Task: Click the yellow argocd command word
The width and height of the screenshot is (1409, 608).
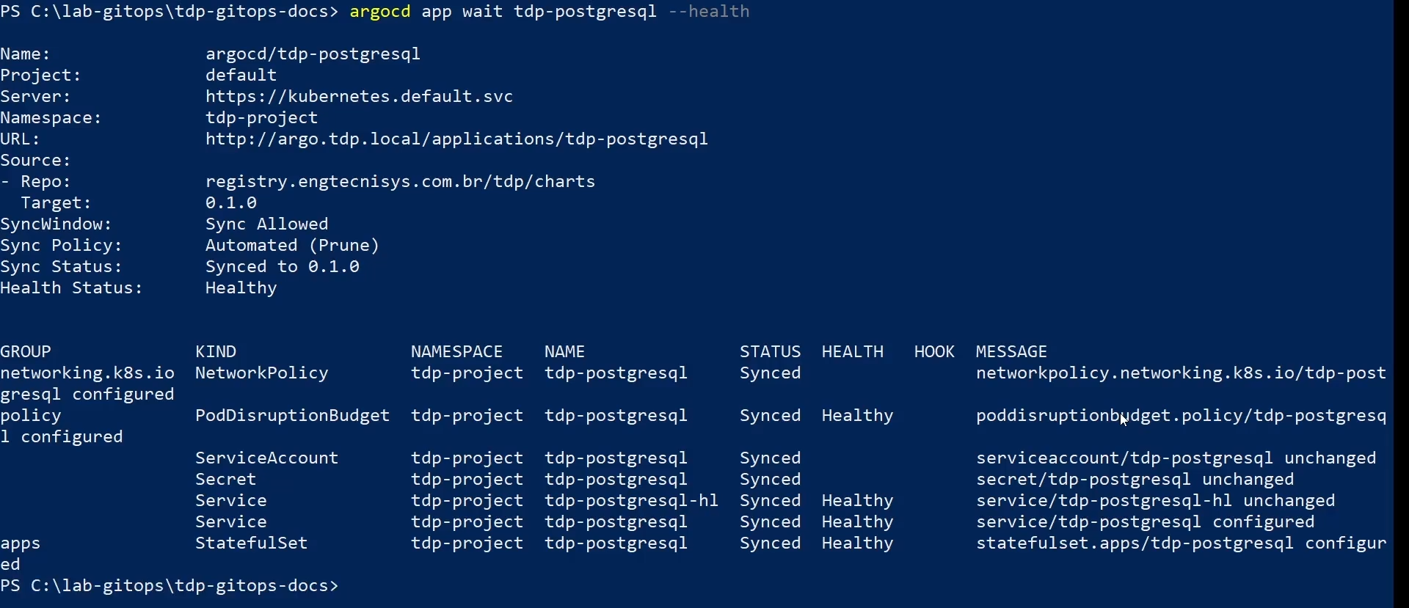Action: (x=379, y=12)
